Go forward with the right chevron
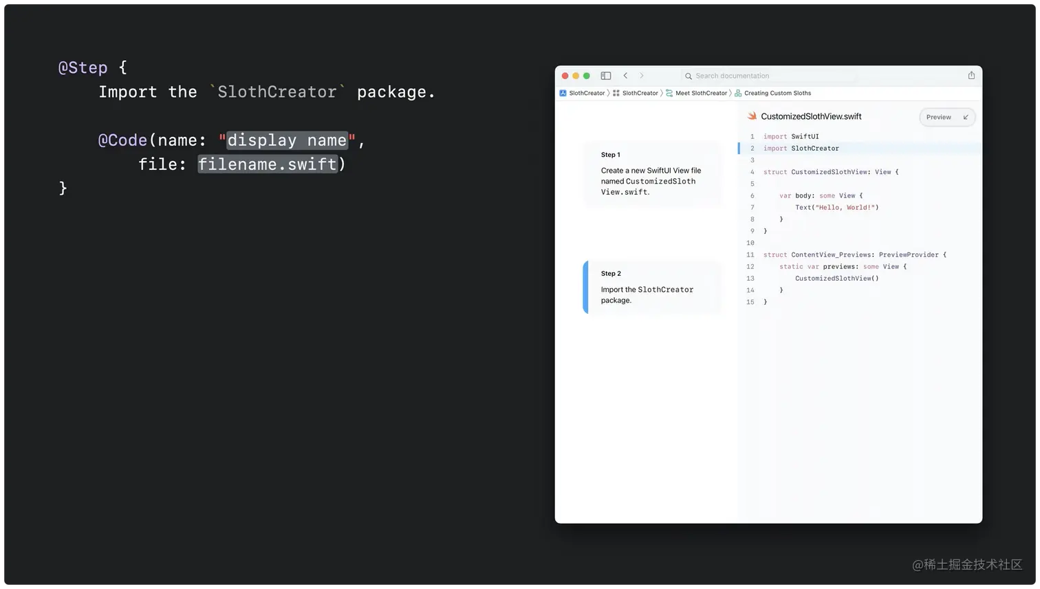 coord(642,76)
